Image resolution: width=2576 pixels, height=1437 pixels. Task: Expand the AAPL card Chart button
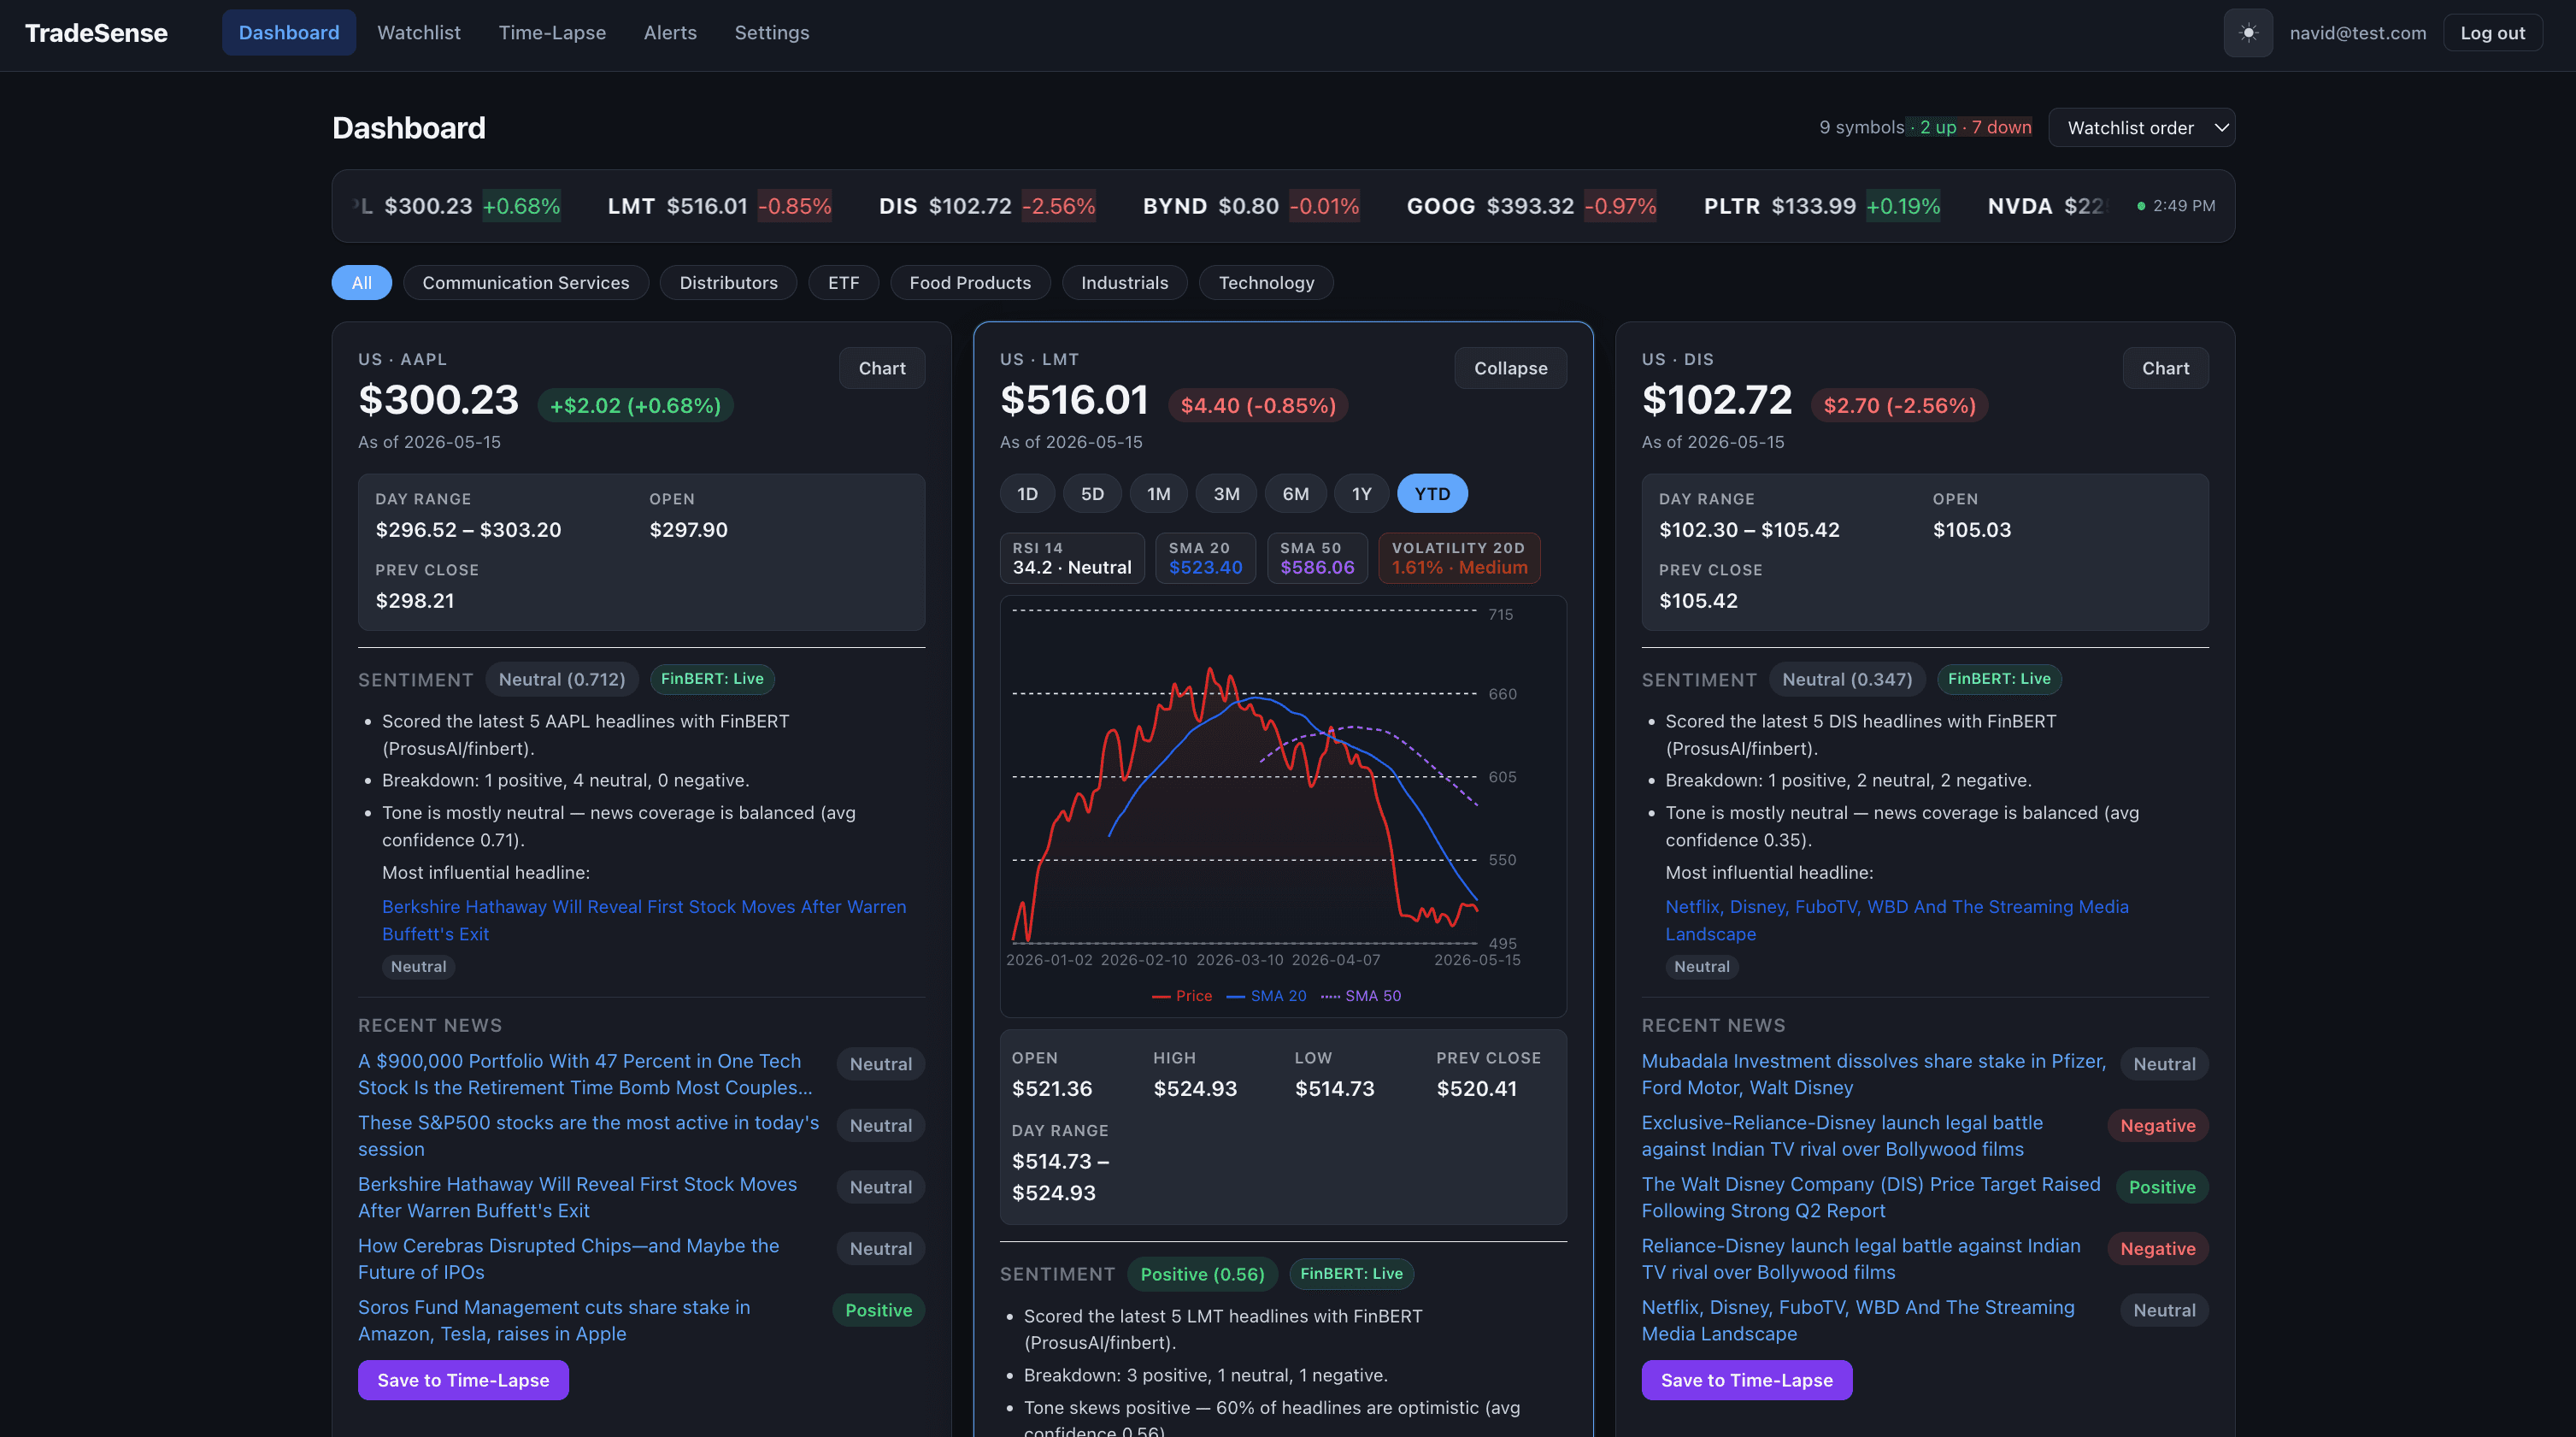(882, 368)
